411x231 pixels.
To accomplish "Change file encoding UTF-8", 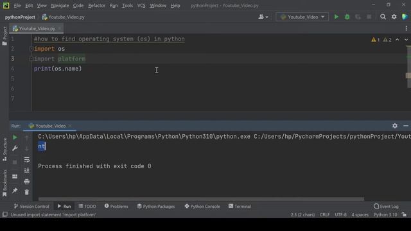I will tap(340, 215).
